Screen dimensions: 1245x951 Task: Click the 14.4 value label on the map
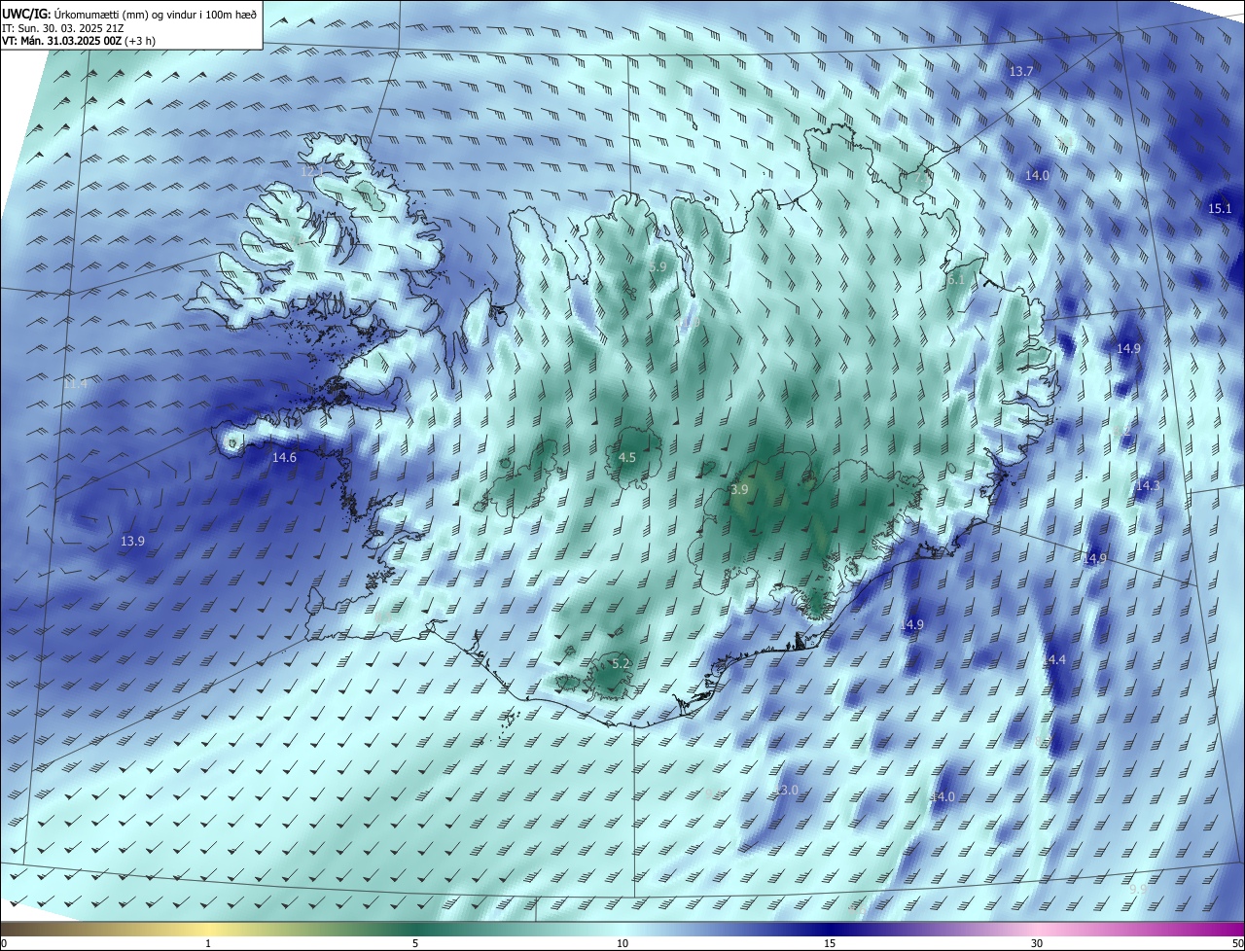pyautogui.click(x=1054, y=660)
